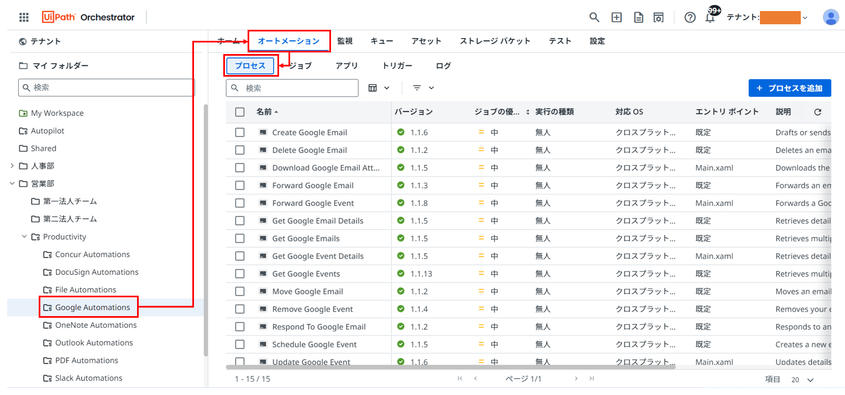Click the refresh icon in the table header

click(x=817, y=112)
